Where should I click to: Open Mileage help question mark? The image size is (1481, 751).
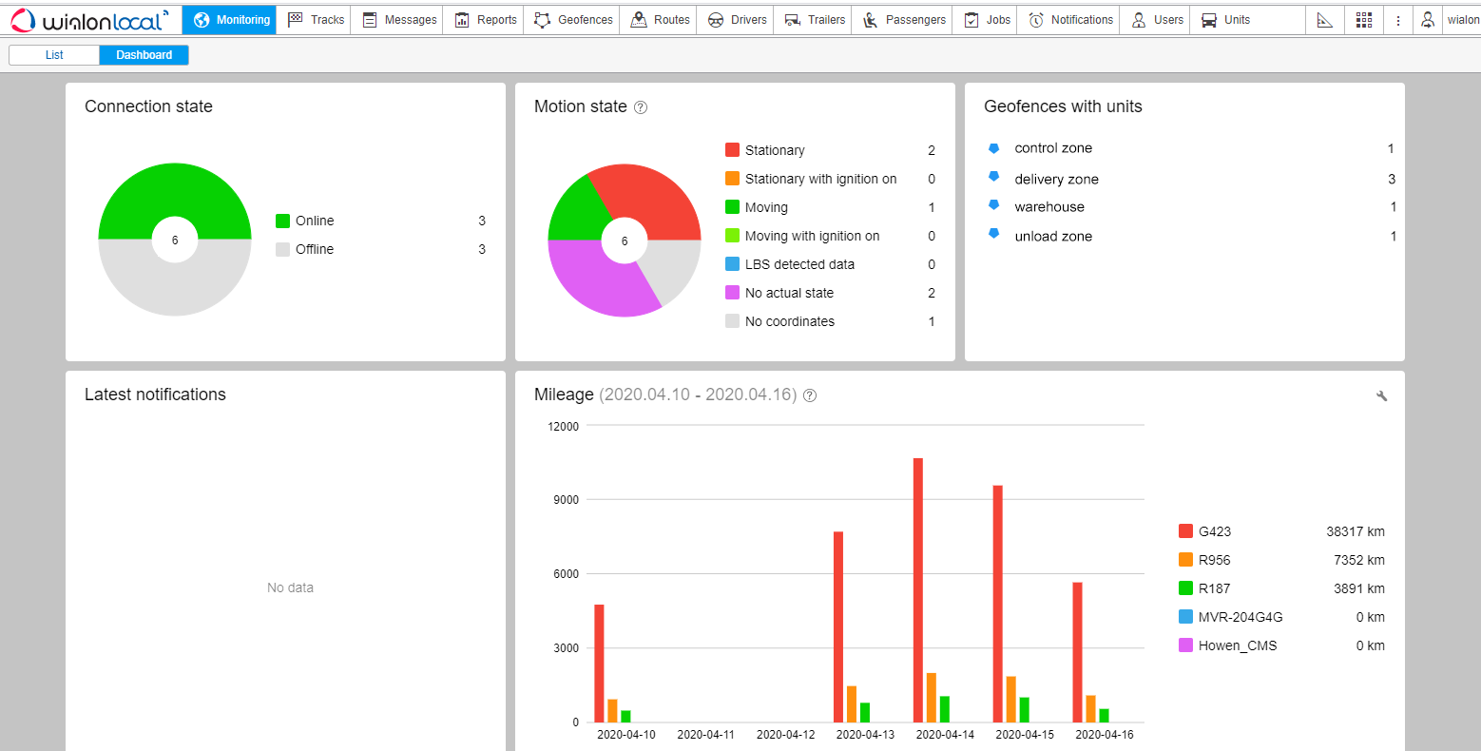[x=809, y=395]
